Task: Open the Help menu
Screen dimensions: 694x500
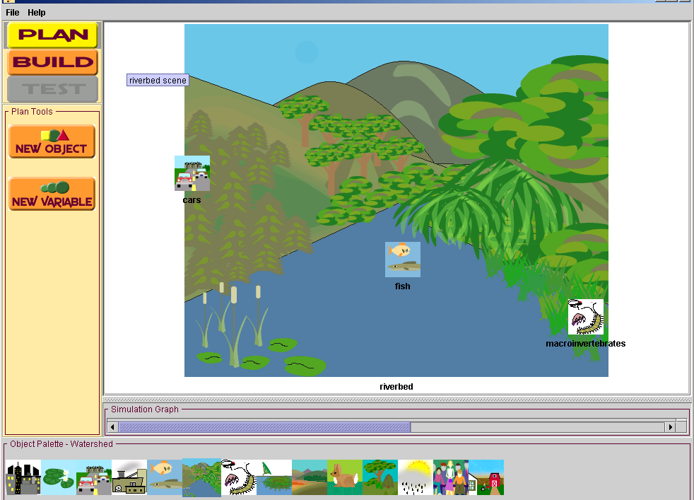Action: [36, 13]
